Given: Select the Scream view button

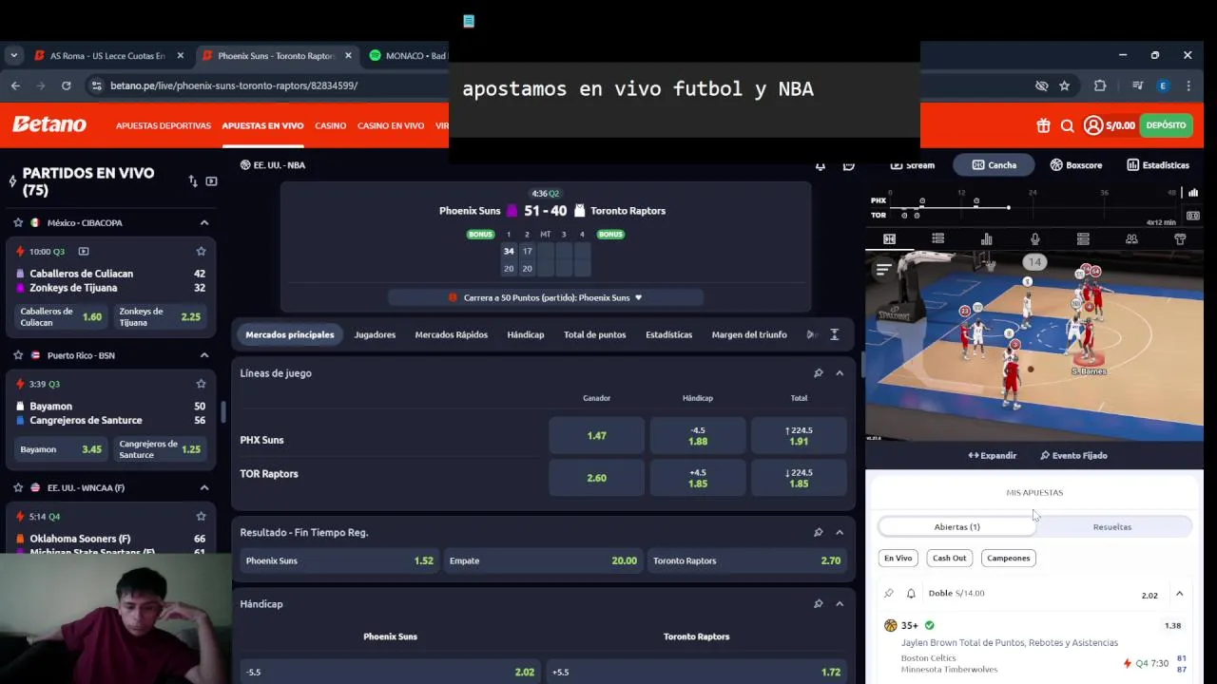Looking at the screenshot, I should pos(913,165).
